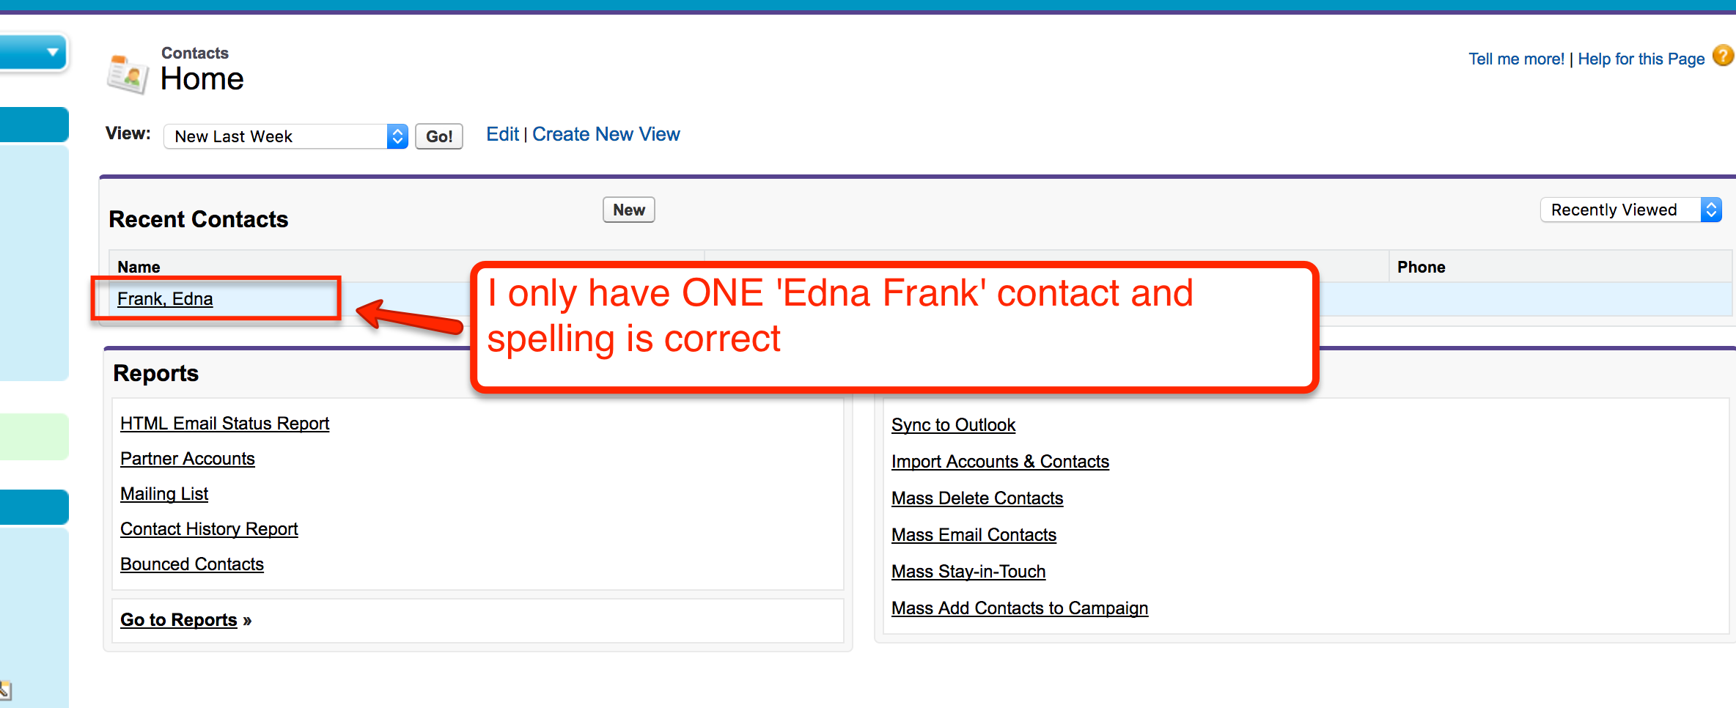This screenshot has width=1736, height=708.
Task: Click the Edit view link
Action: 502,135
